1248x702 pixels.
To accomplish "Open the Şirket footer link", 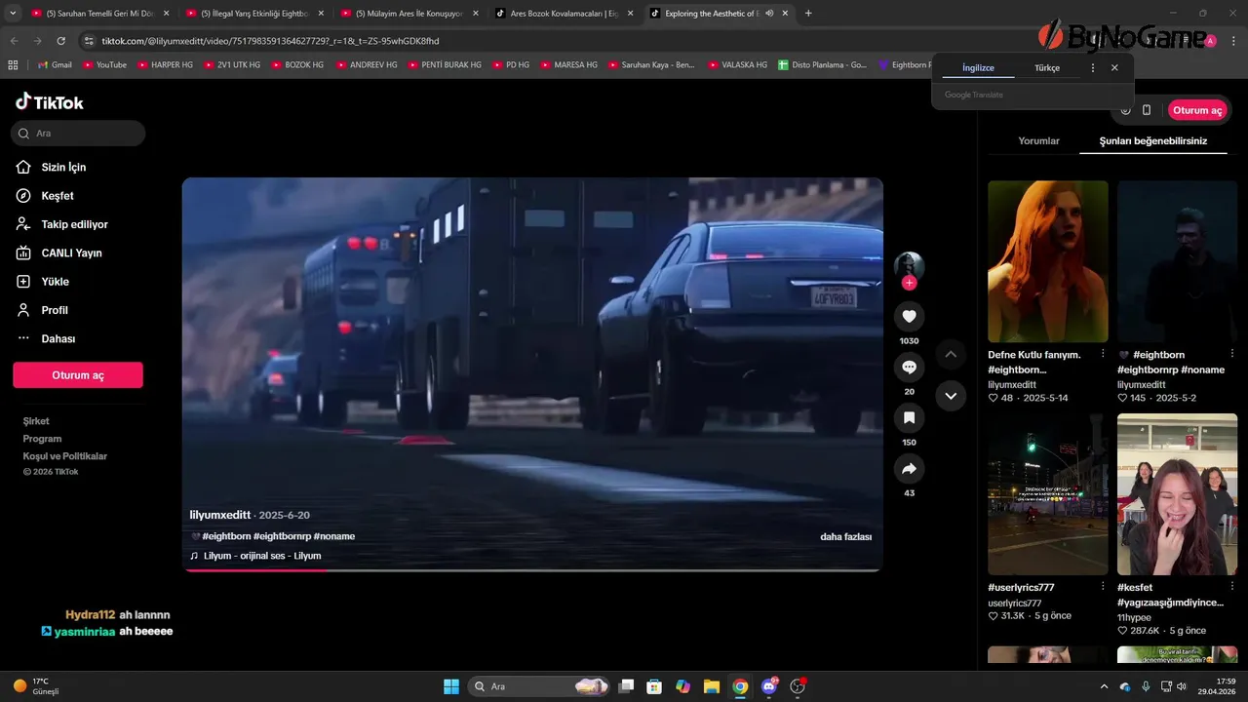I will (36, 421).
